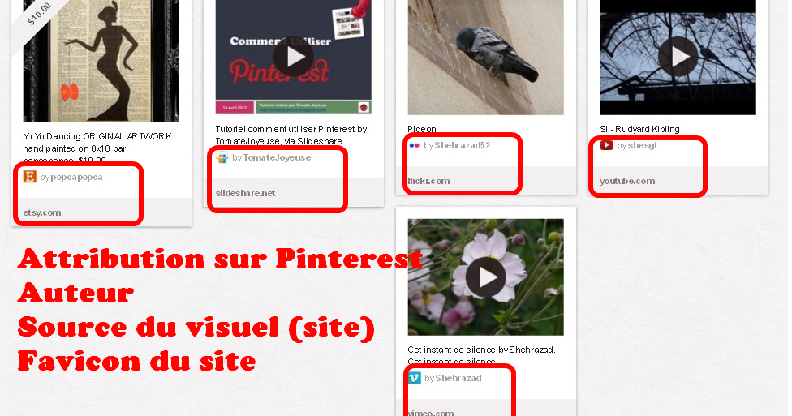The height and width of the screenshot is (416, 792).
Task: Open the youtube.com source link
Action: point(627,181)
